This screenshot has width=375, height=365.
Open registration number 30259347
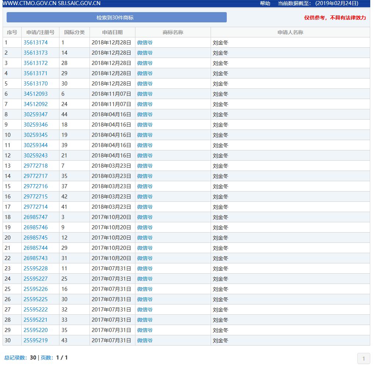click(x=36, y=114)
